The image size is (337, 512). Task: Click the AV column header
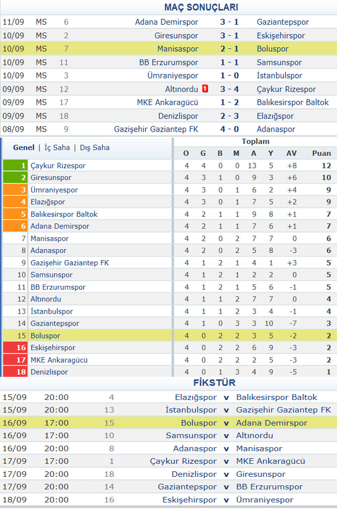tap(292, 153)
